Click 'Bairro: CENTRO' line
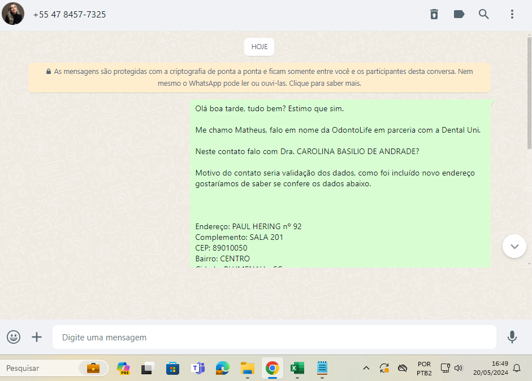 [223, 259]
